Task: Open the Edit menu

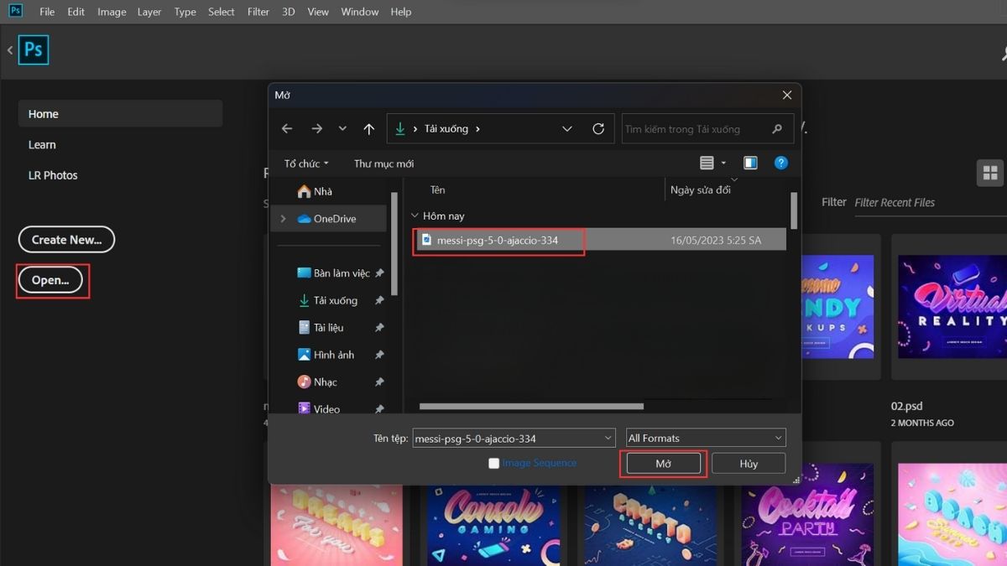Action: (x=76, y=12)
